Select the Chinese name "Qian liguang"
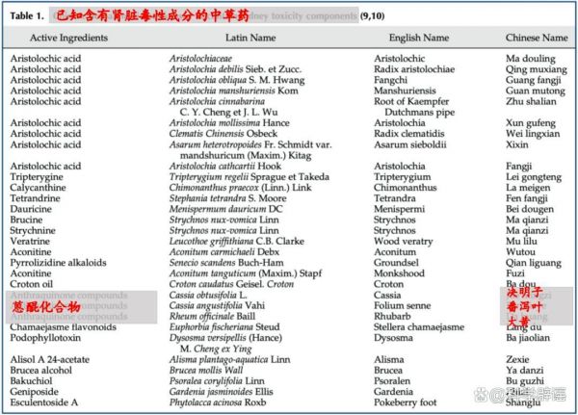Screen dimensions: 578x415 (534, 263)
